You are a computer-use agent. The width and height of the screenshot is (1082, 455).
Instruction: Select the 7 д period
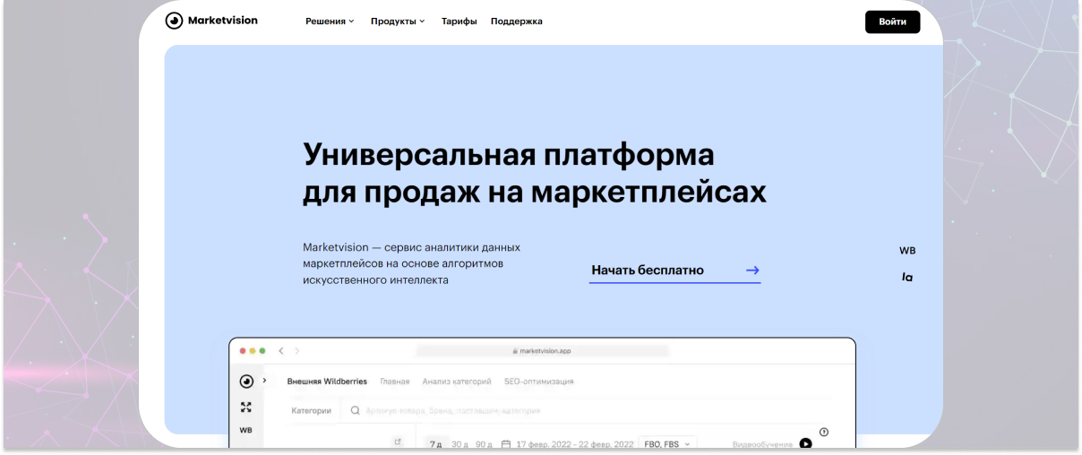click(436, 444)
